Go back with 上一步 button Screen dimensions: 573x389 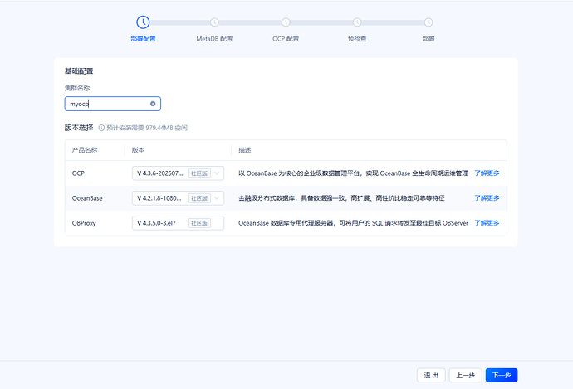point(466,375)
